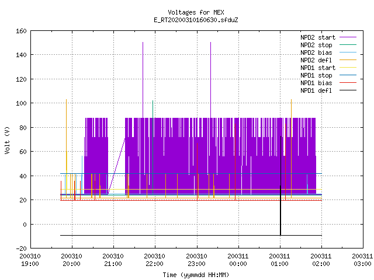Click the x-axis tick label 200310 20:00
Image resolution: width=374 pixels, height=280 pixels.
tap(71, 260)
